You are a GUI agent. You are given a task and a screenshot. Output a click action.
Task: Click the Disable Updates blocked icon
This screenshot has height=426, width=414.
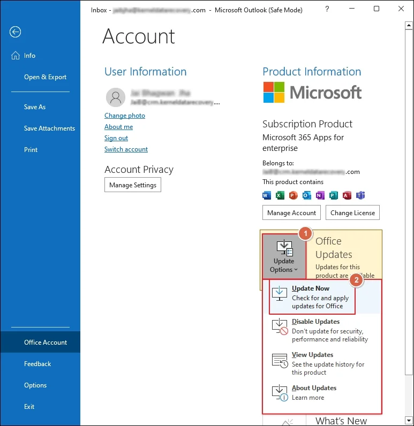280,327
